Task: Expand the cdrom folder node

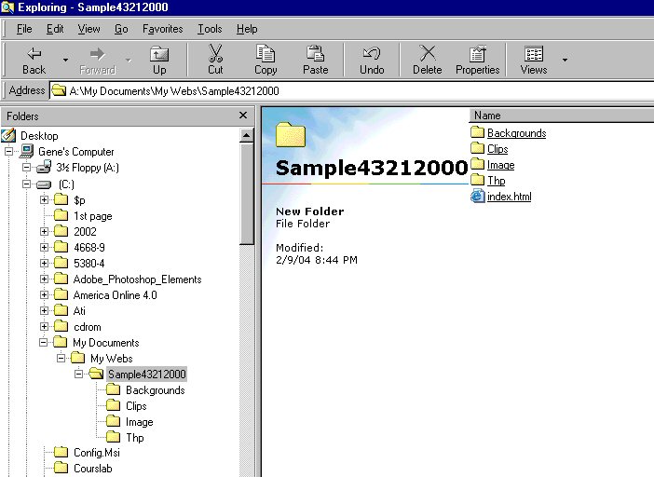Action: [x=44, y=326]
